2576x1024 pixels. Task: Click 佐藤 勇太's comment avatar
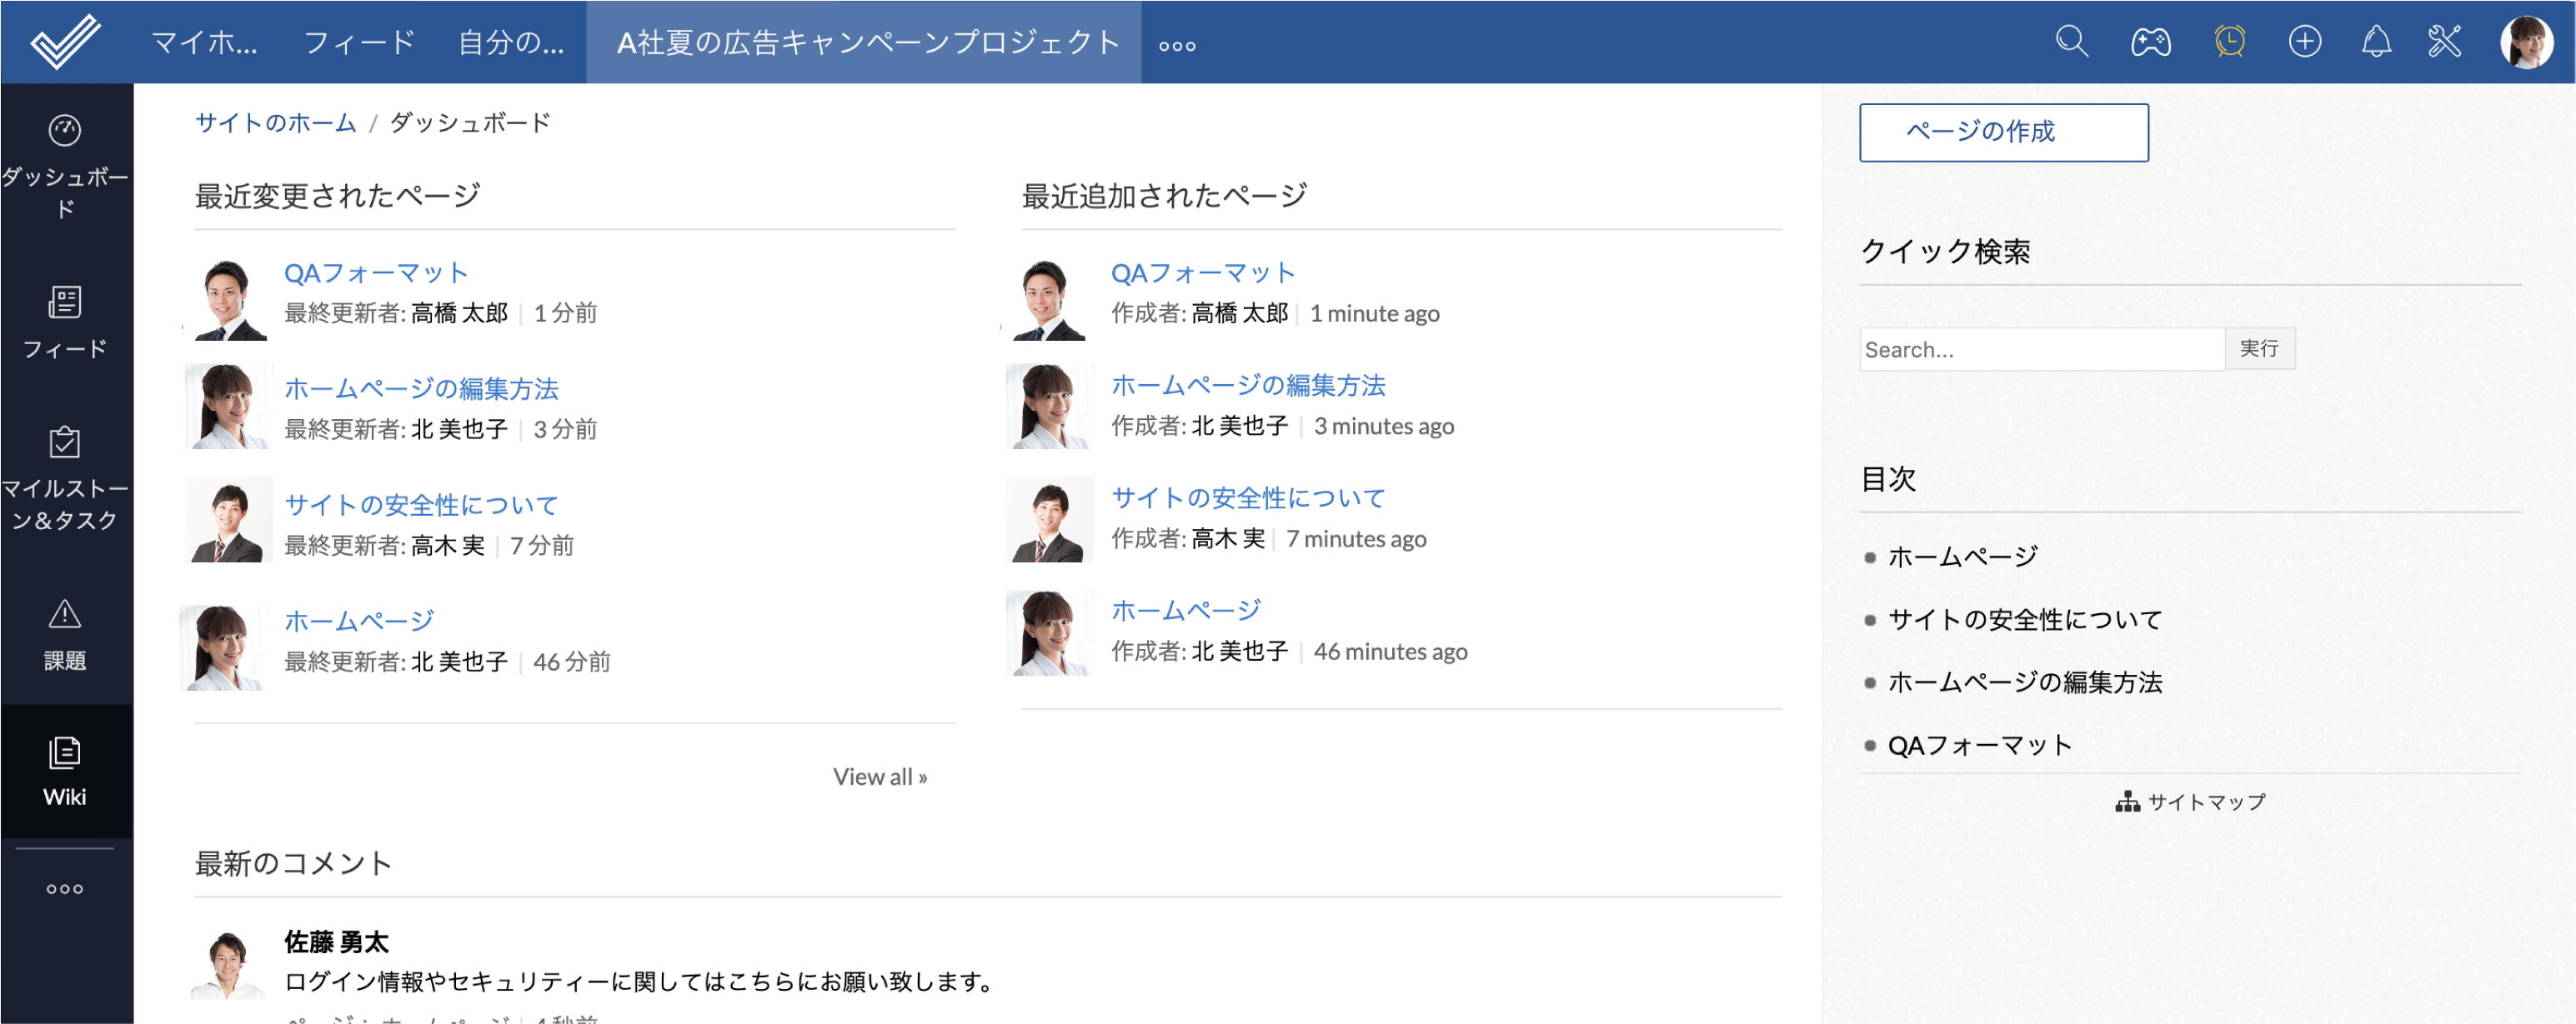click(x=229, y=965)
